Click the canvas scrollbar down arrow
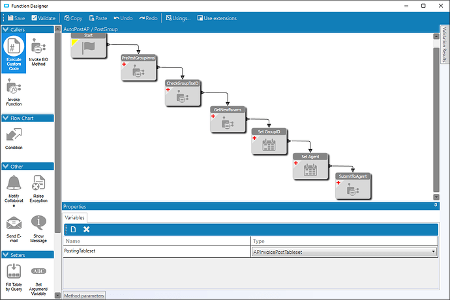The image size is (450, 300). pyautogui.click(x=436, y=197)
